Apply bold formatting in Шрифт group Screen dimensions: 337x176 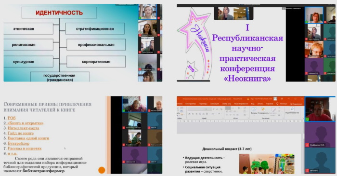coord(189,114)
